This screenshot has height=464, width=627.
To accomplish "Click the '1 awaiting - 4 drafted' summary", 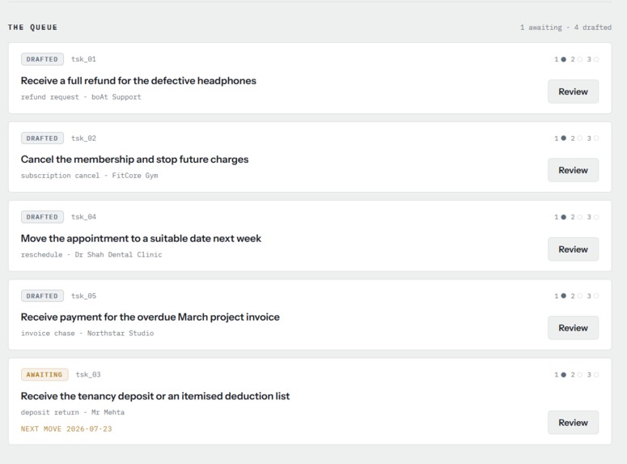I will click(x=566, y=28).
